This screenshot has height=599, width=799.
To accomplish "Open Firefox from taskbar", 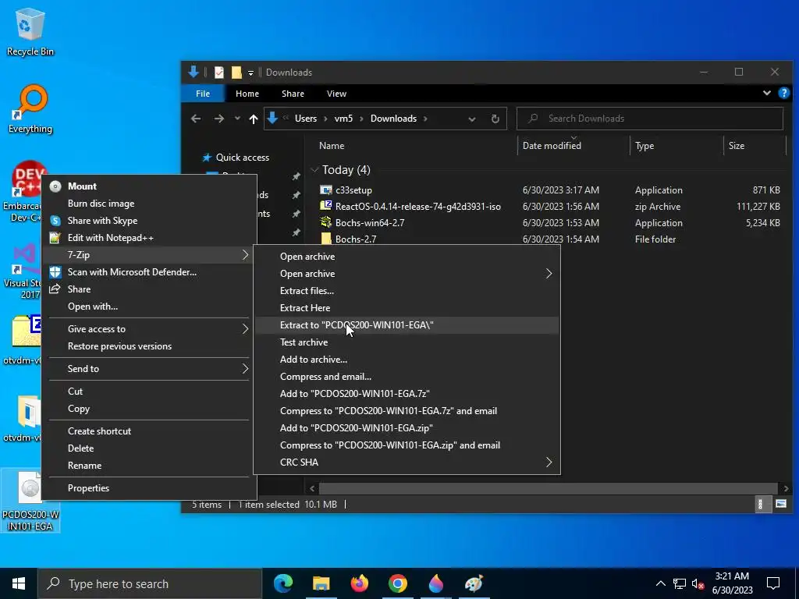I will click(359, 583).
